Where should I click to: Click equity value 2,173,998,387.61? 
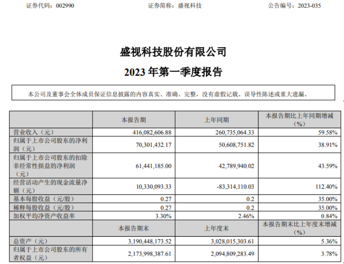[x=150, y=254]
